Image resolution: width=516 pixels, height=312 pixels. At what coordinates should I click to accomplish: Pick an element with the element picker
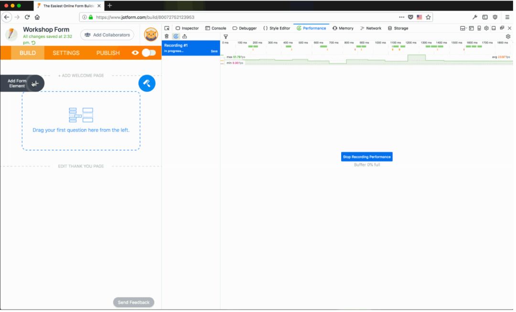pyautogui.click(x=167, y=28)
